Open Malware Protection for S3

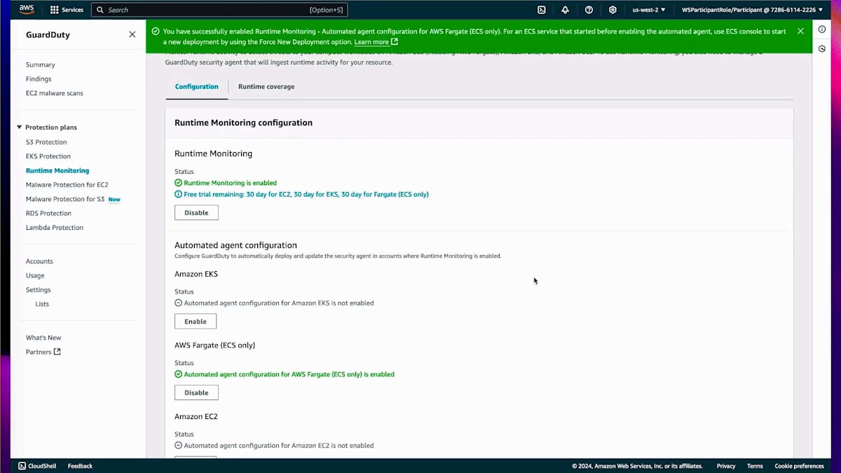(x=65, y=199)
